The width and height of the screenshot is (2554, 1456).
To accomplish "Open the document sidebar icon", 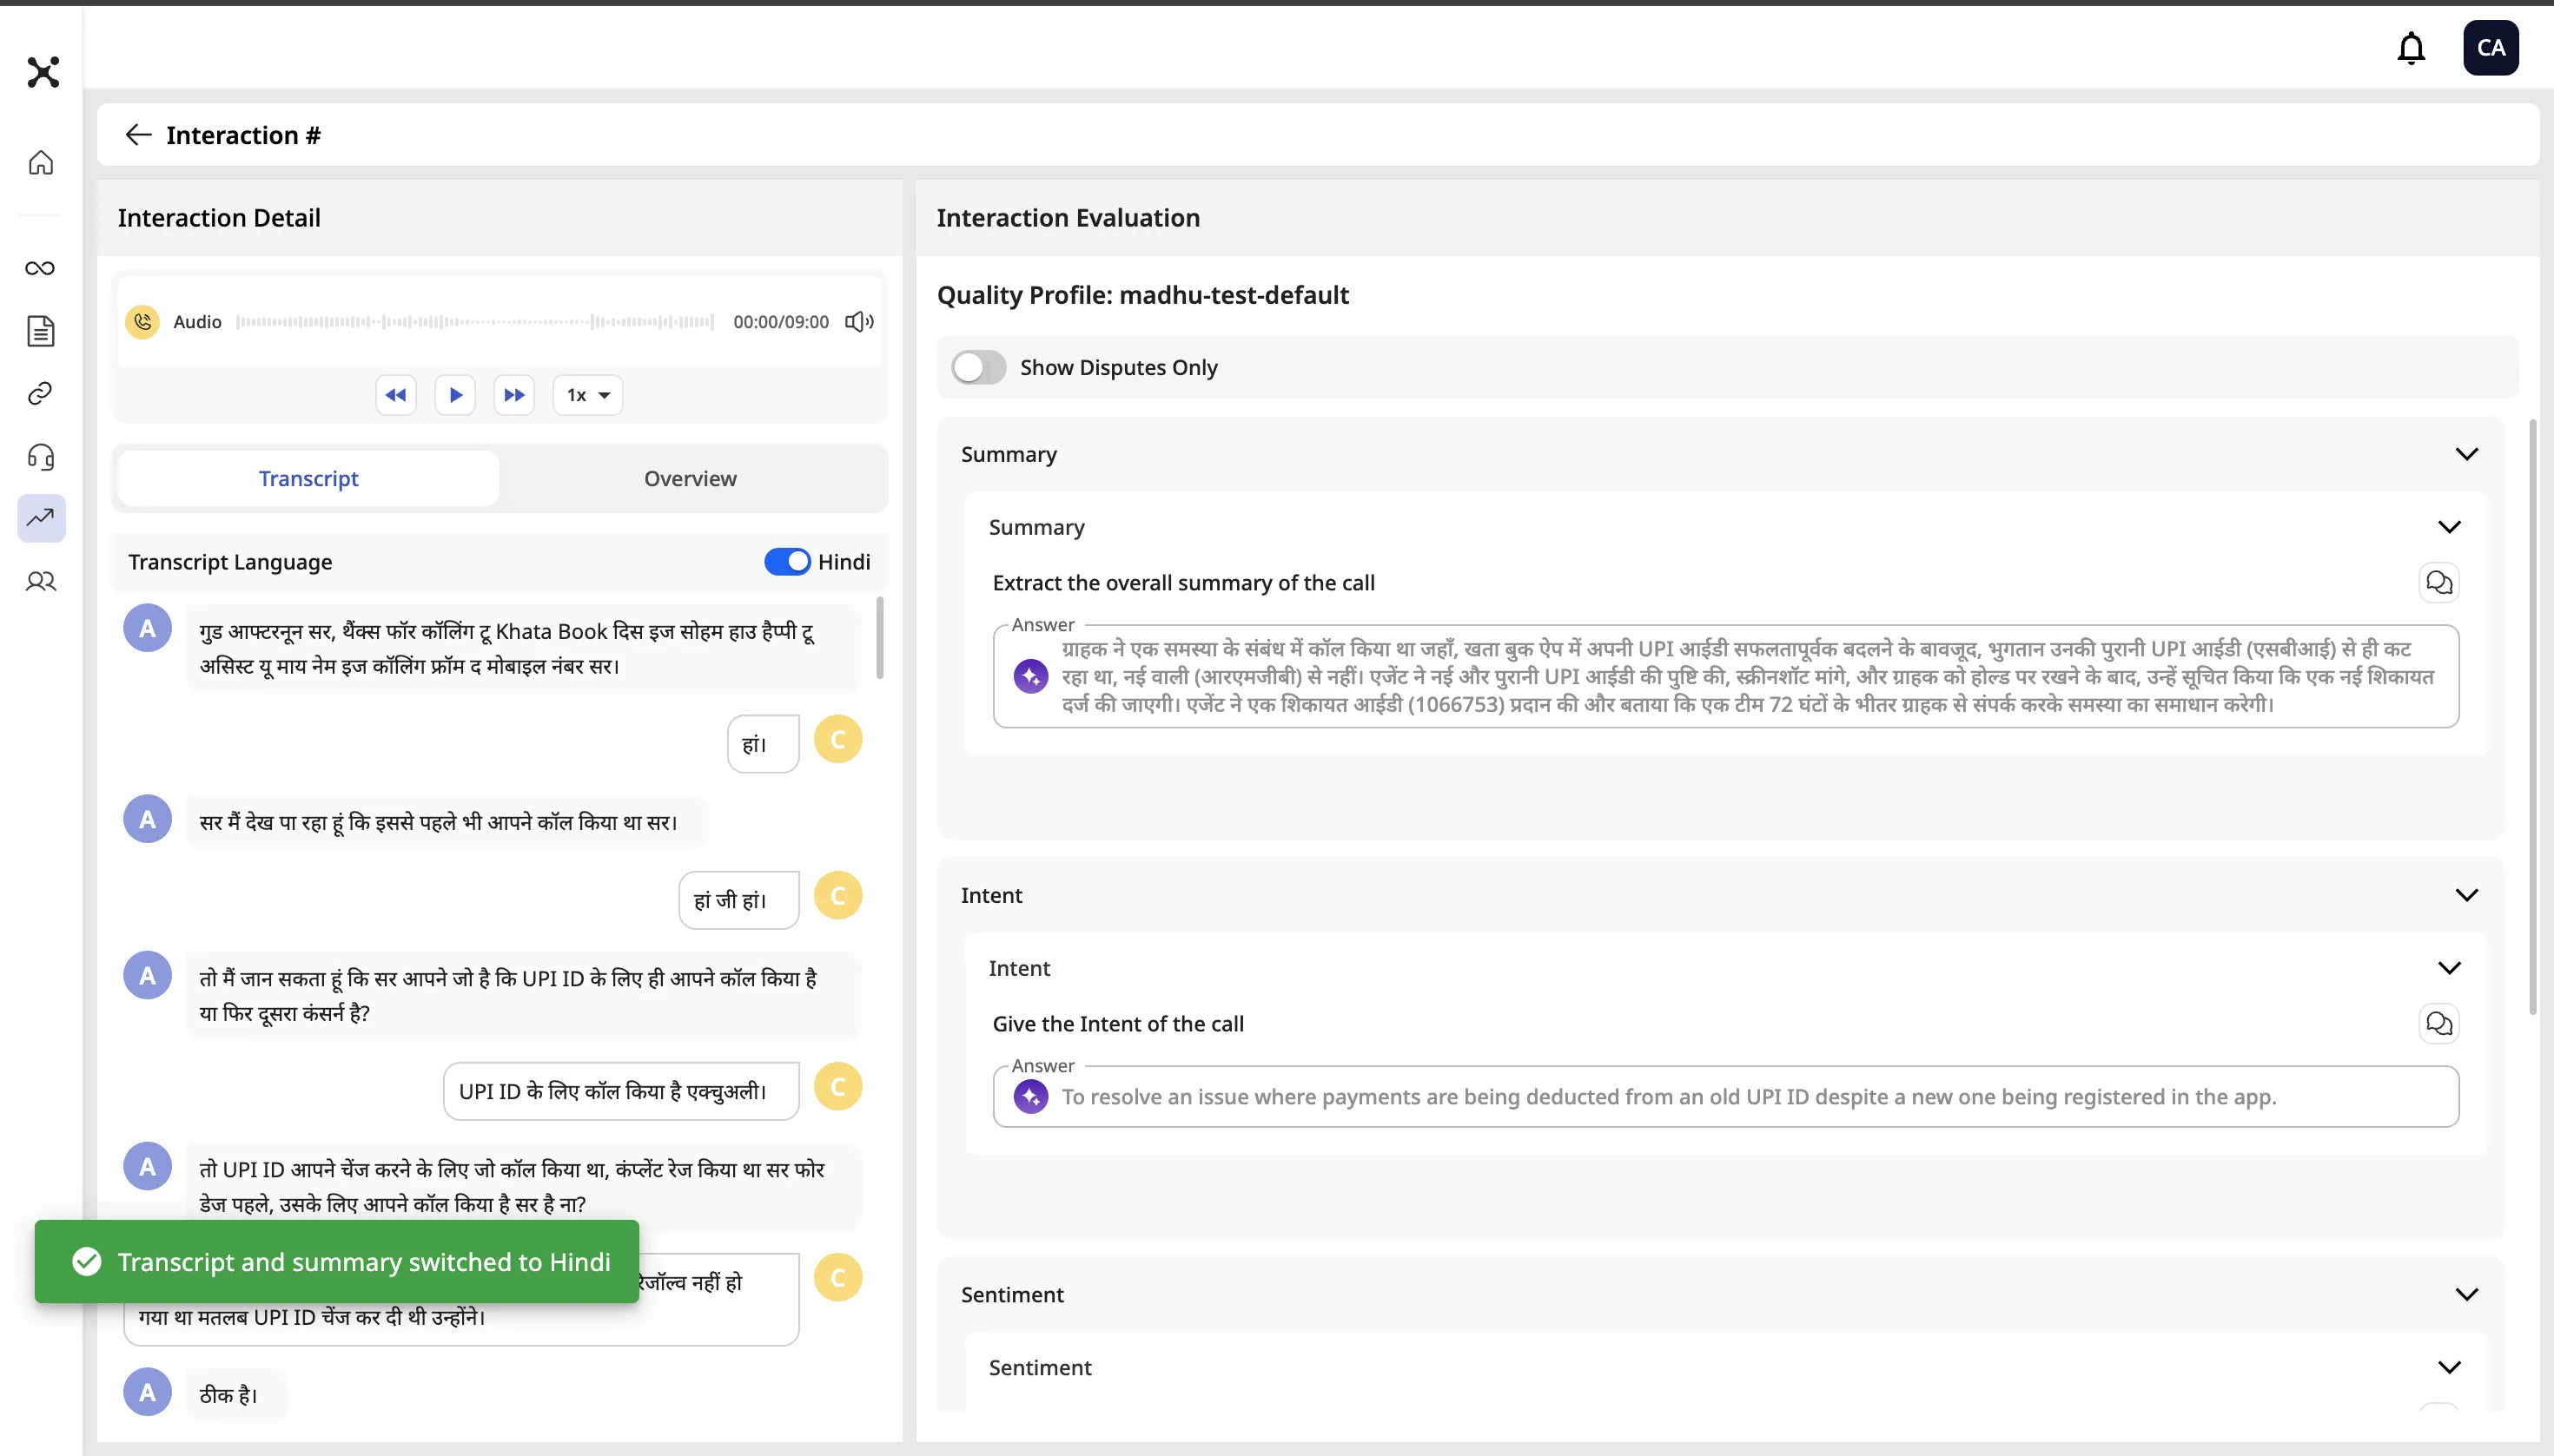I will (x=41, y=331).
